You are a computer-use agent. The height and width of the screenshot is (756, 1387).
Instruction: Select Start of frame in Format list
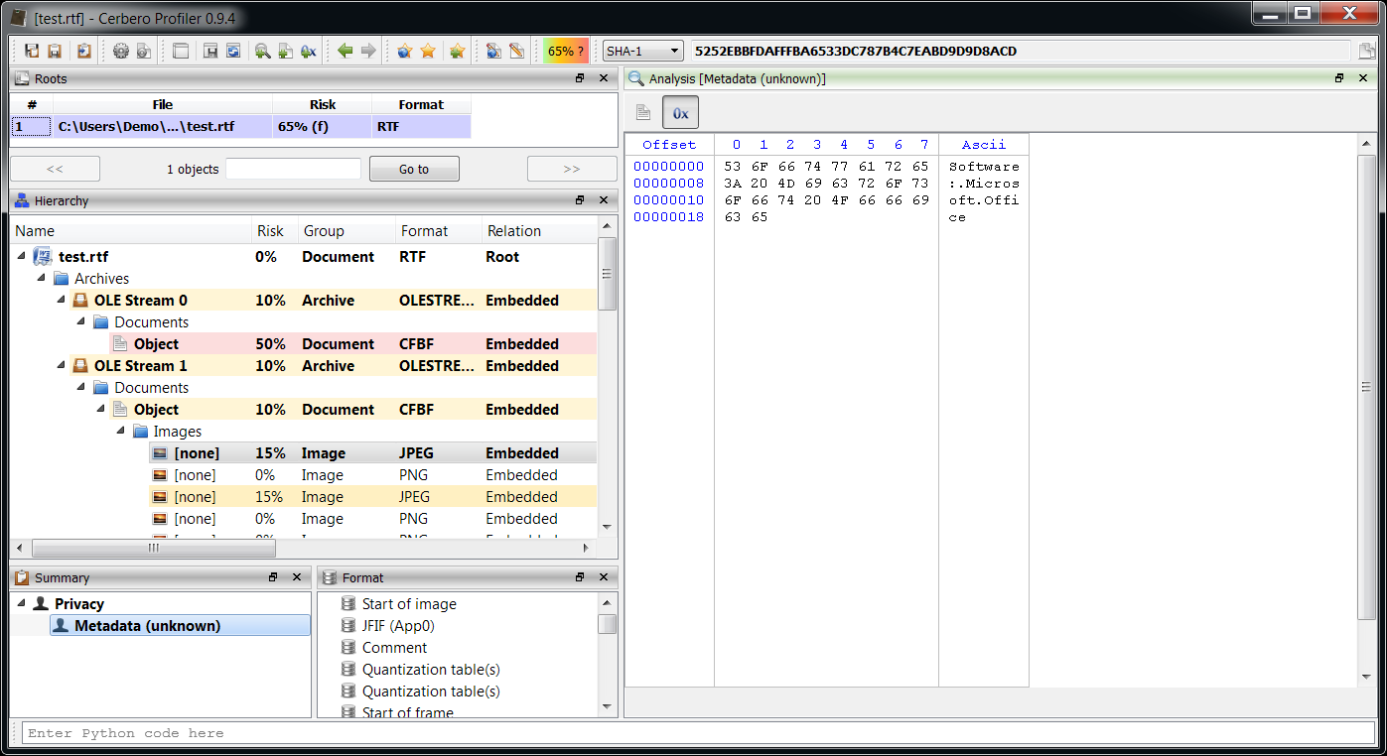pyautogui.click(x=407, y=711)
